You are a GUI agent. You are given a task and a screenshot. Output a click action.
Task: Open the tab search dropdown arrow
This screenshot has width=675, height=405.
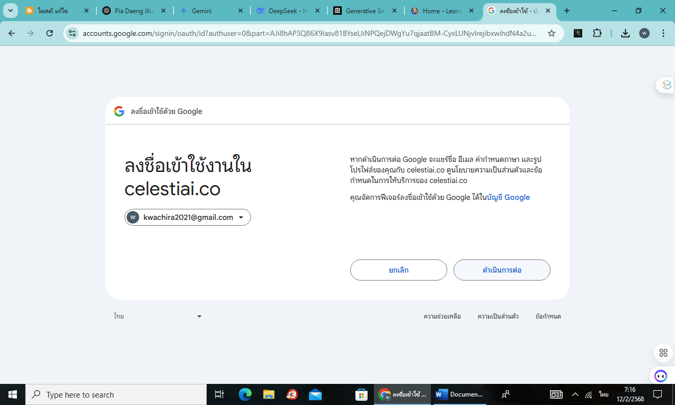10,11
